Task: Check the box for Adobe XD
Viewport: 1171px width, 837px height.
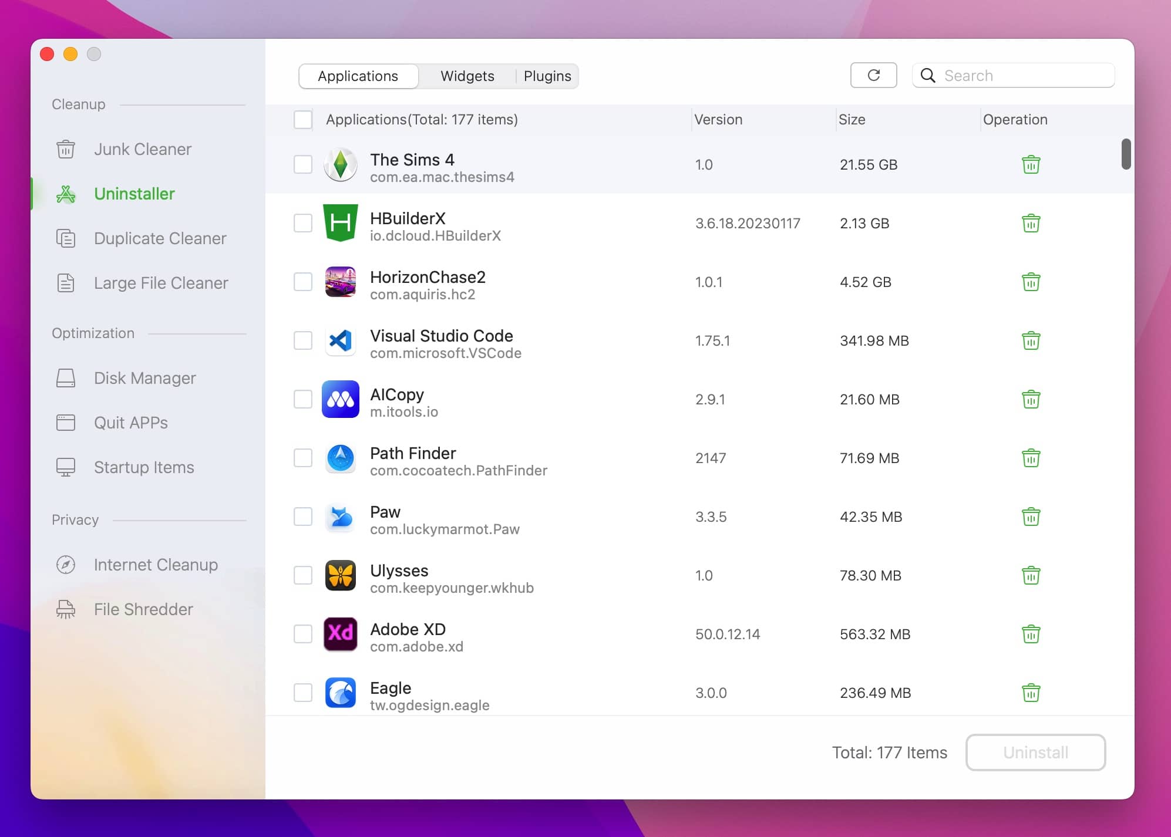Action: point(303,634)
